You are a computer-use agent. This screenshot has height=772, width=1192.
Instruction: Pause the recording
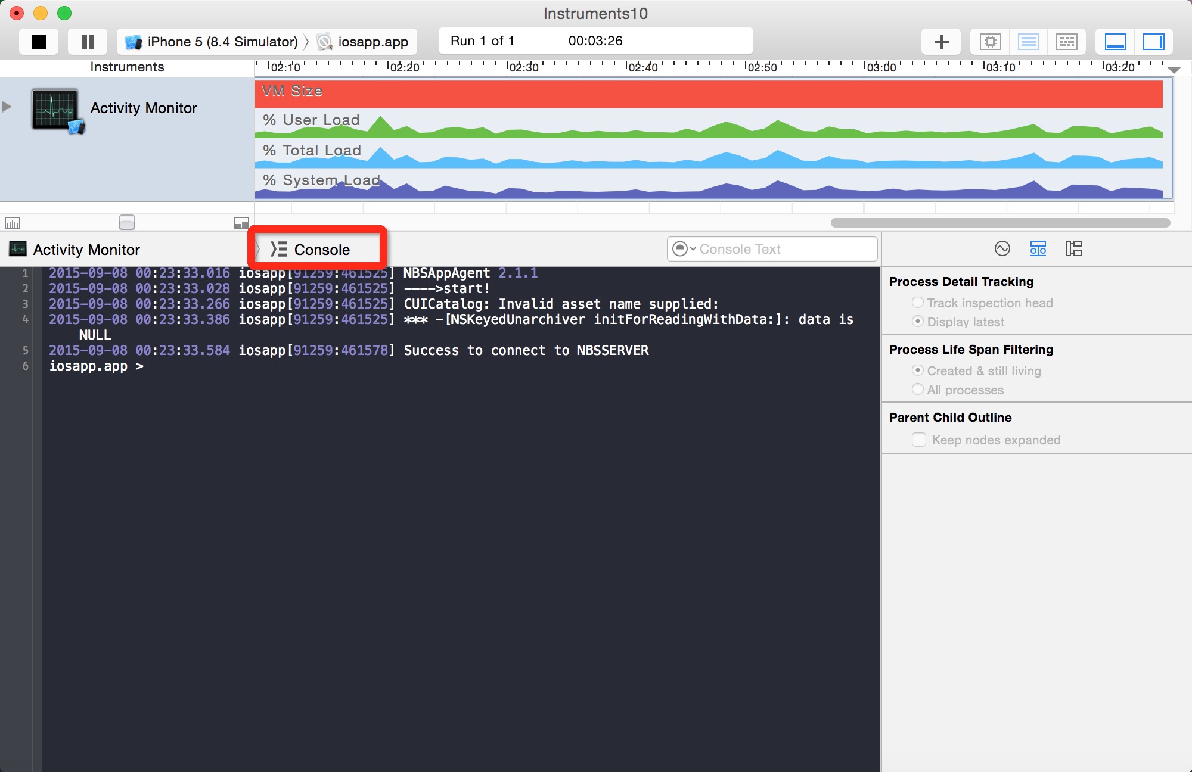tap(88, 42)
